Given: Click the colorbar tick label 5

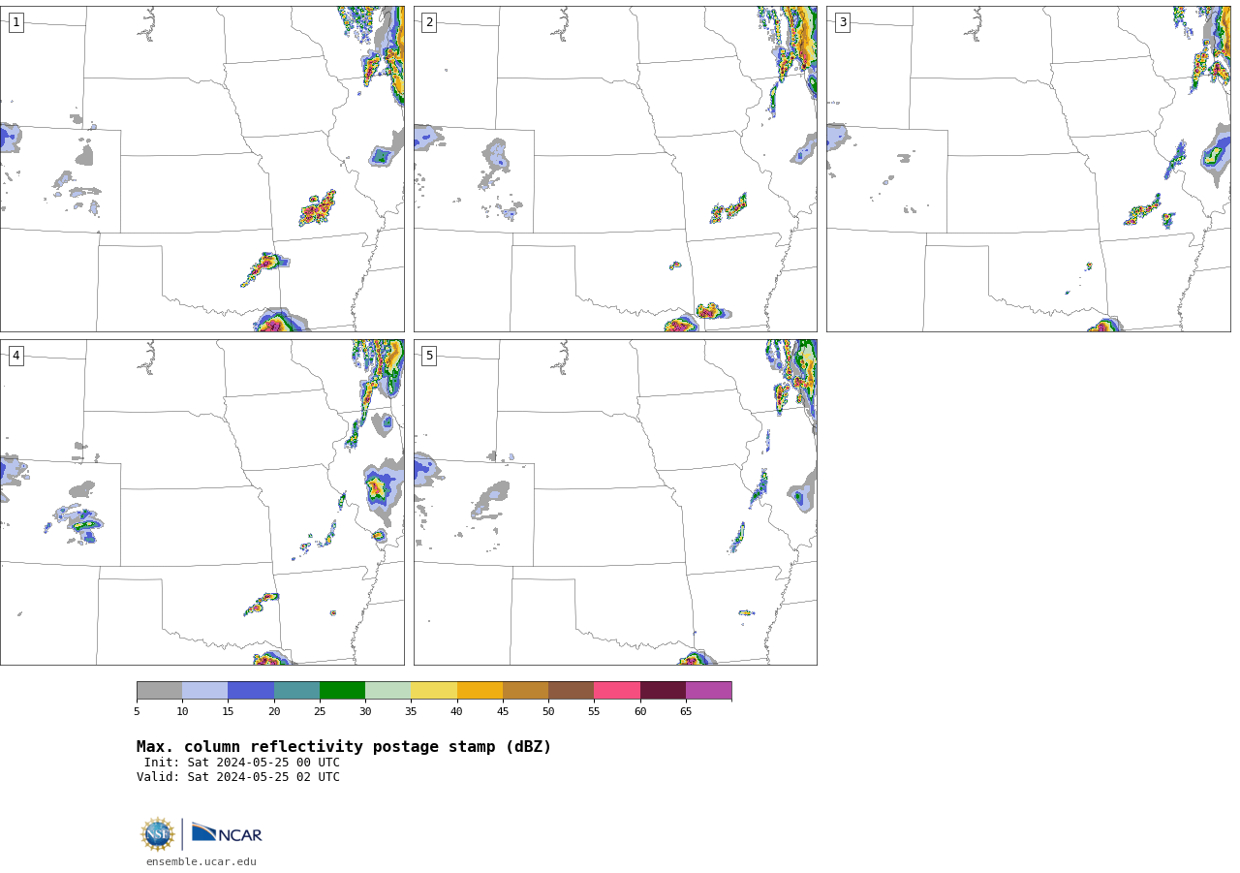Looking at the screenshot, I should click(137, 711).
